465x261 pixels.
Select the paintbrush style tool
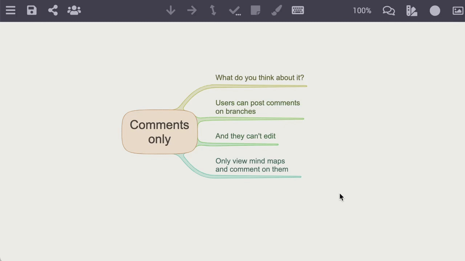[x=277, y=11]
